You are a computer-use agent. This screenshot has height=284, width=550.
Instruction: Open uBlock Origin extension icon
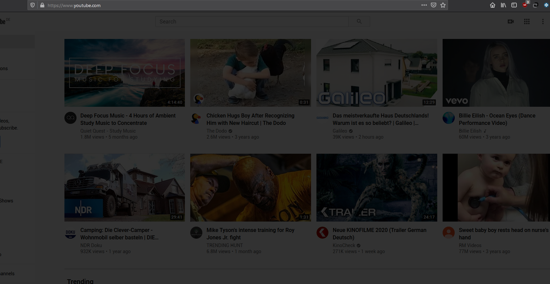(525, 5)
